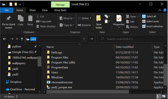168x99 pixels.
Task: Switch to Large icons view in the status bar
Action: (164, 96)
